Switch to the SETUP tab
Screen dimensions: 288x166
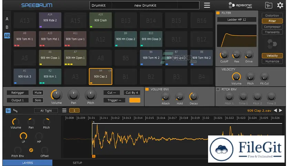[x=77, y=163]
